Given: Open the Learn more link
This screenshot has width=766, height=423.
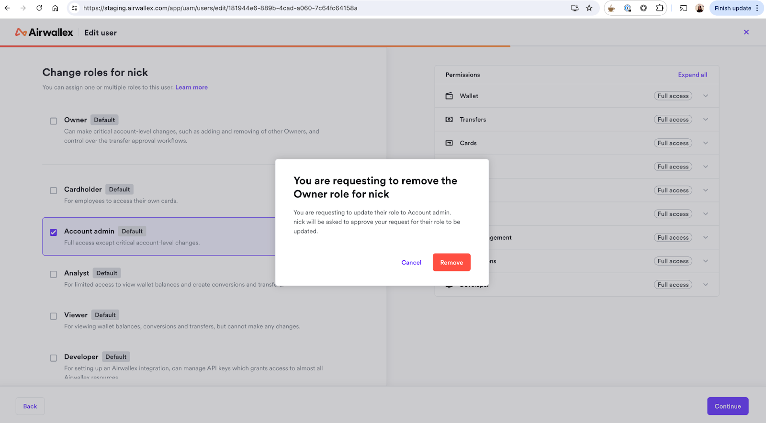Looking at the screenshot, I should (191, 88).
